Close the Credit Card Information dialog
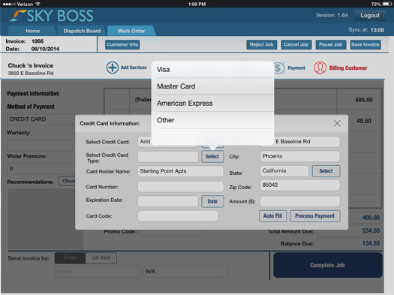394x295 pixels. [x=337, y=123]
